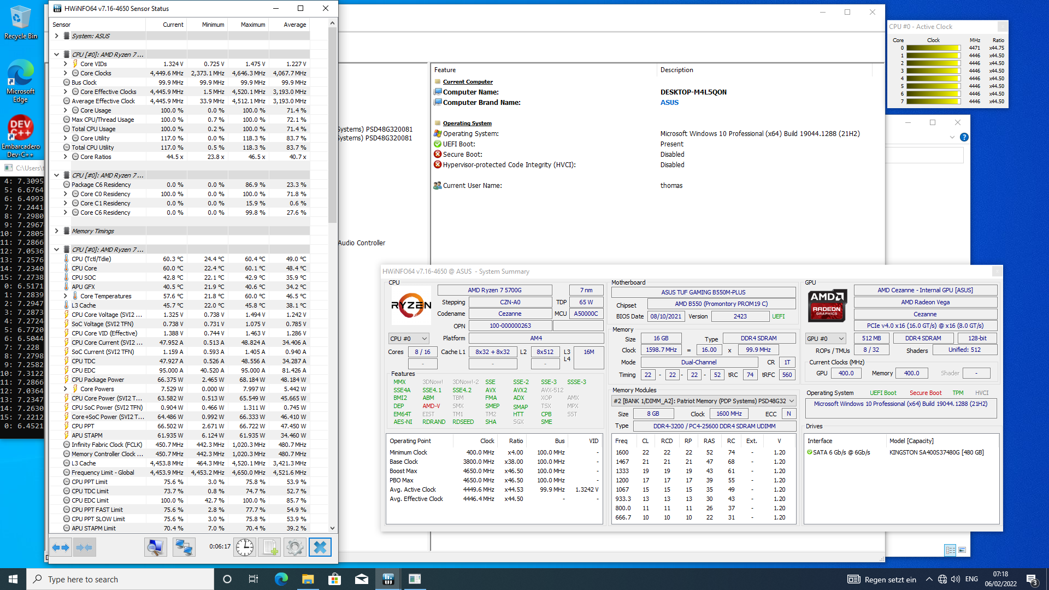Viewport: 1049px width, 590px height.
Task: Expand the Memory Timings section
Action: coord(56,231)
